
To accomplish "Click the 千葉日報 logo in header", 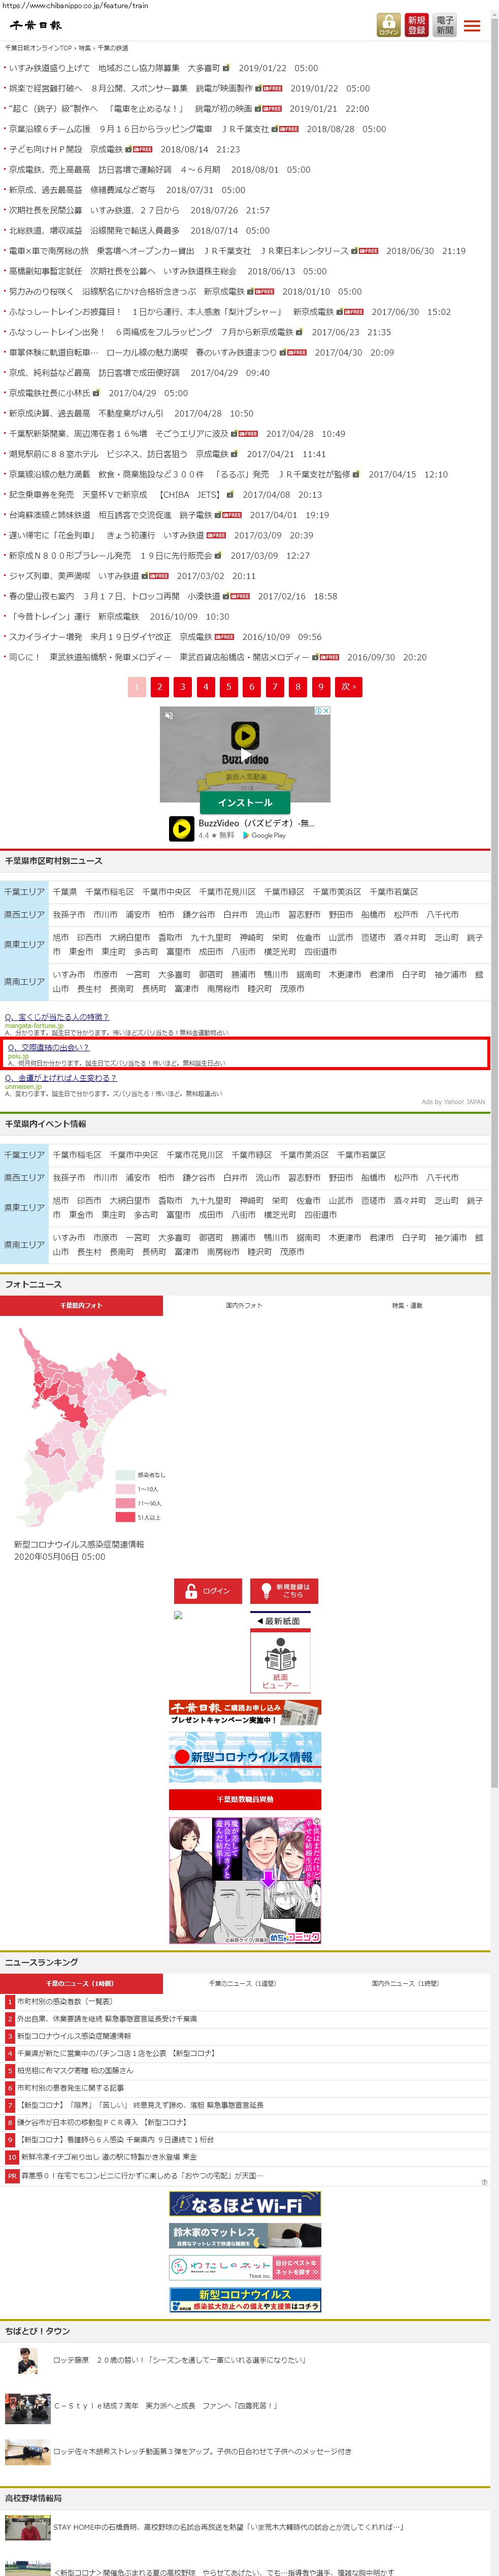I will (x=36, y=25).
